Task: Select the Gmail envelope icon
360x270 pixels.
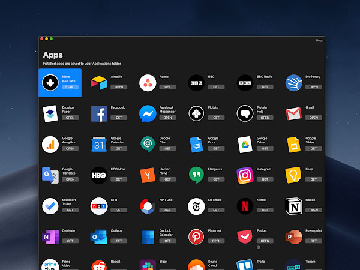Action: click(x=293, y=113)
